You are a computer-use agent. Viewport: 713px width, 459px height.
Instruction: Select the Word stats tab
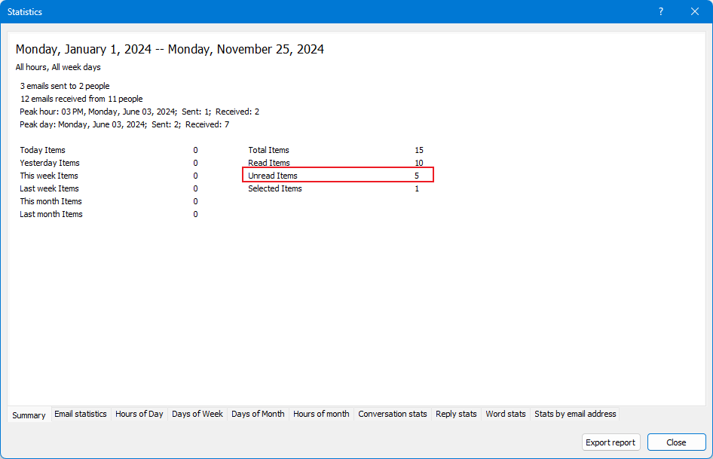tap(506, 414)
